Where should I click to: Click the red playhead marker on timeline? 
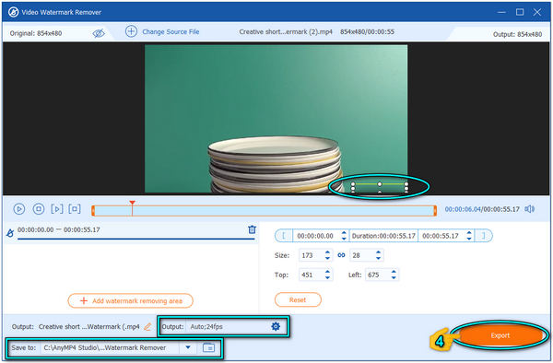[132, 203]
